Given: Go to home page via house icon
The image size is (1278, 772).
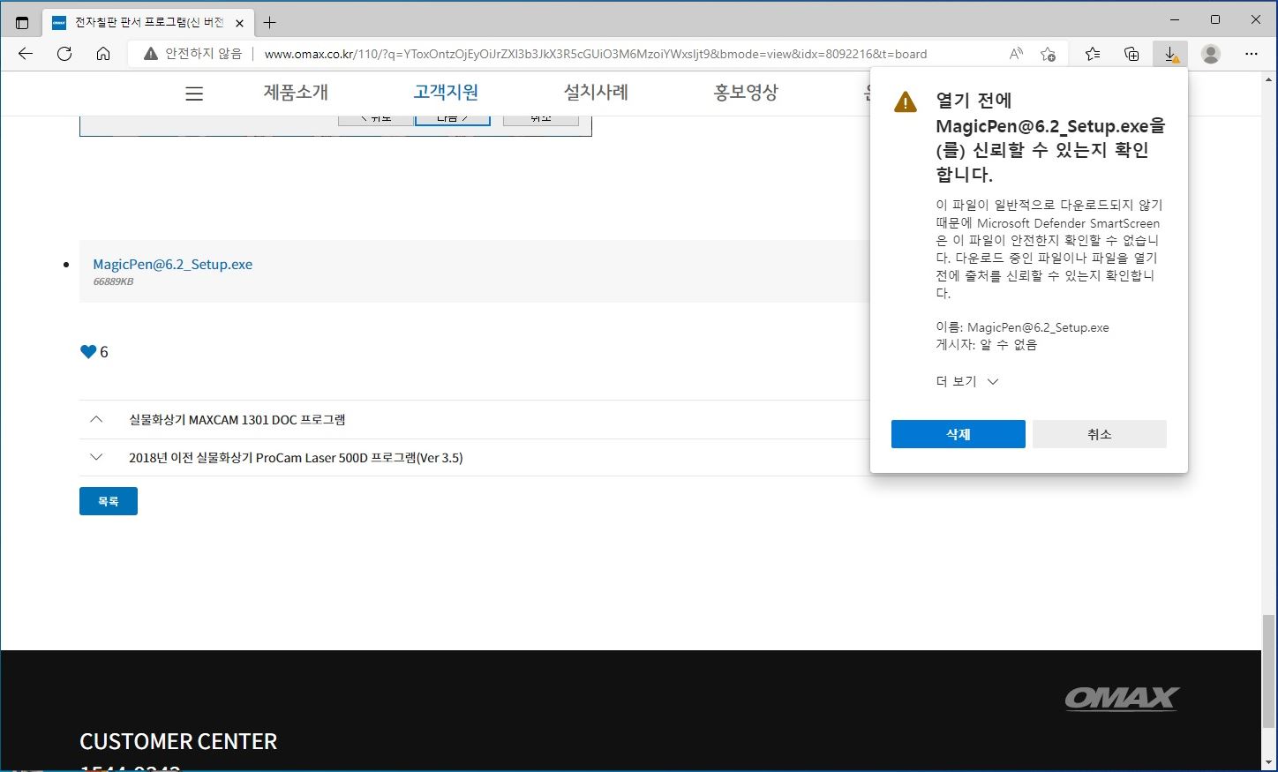Looking at the screenshot, I should tap(103, 54).
